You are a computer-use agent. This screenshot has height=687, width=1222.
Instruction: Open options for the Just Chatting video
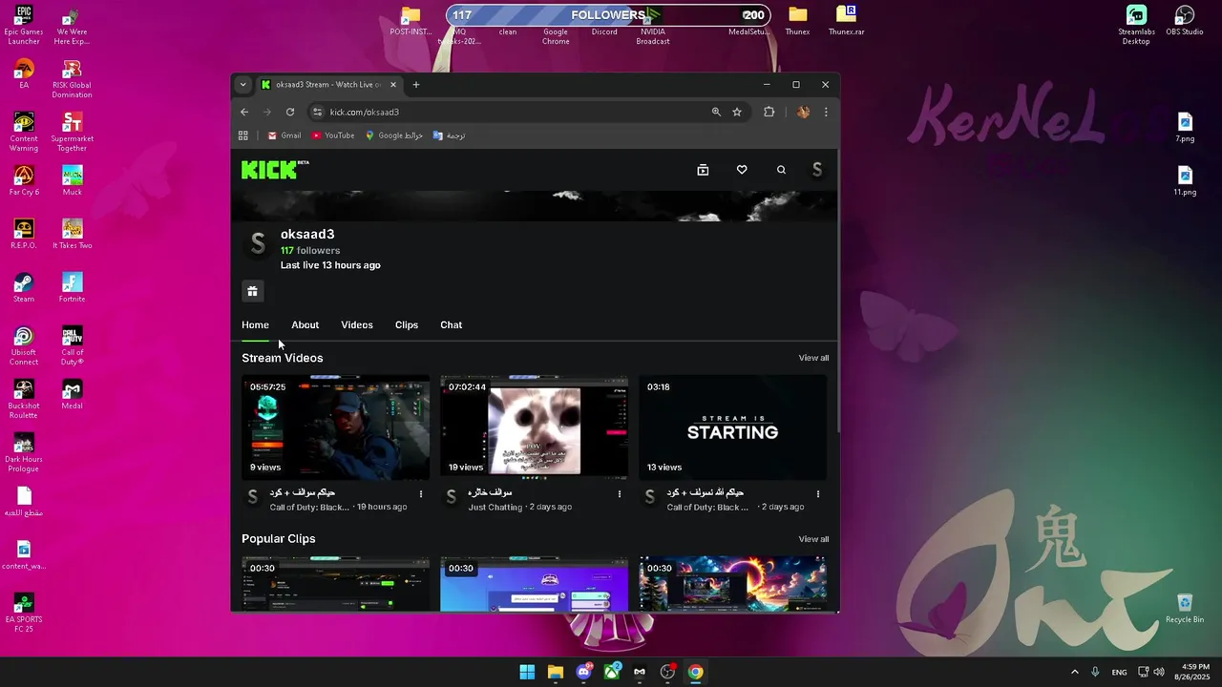click(x=620, y=494)
